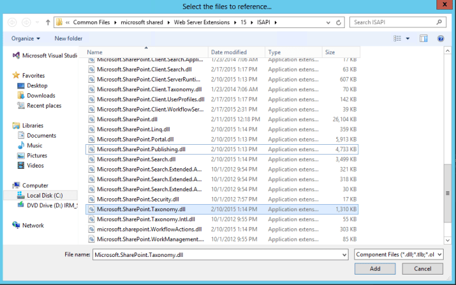This screenshot has width=456, height=285.
Task: Open the help question mark icon
Action: pyautogui.click(x=441, y=38)
